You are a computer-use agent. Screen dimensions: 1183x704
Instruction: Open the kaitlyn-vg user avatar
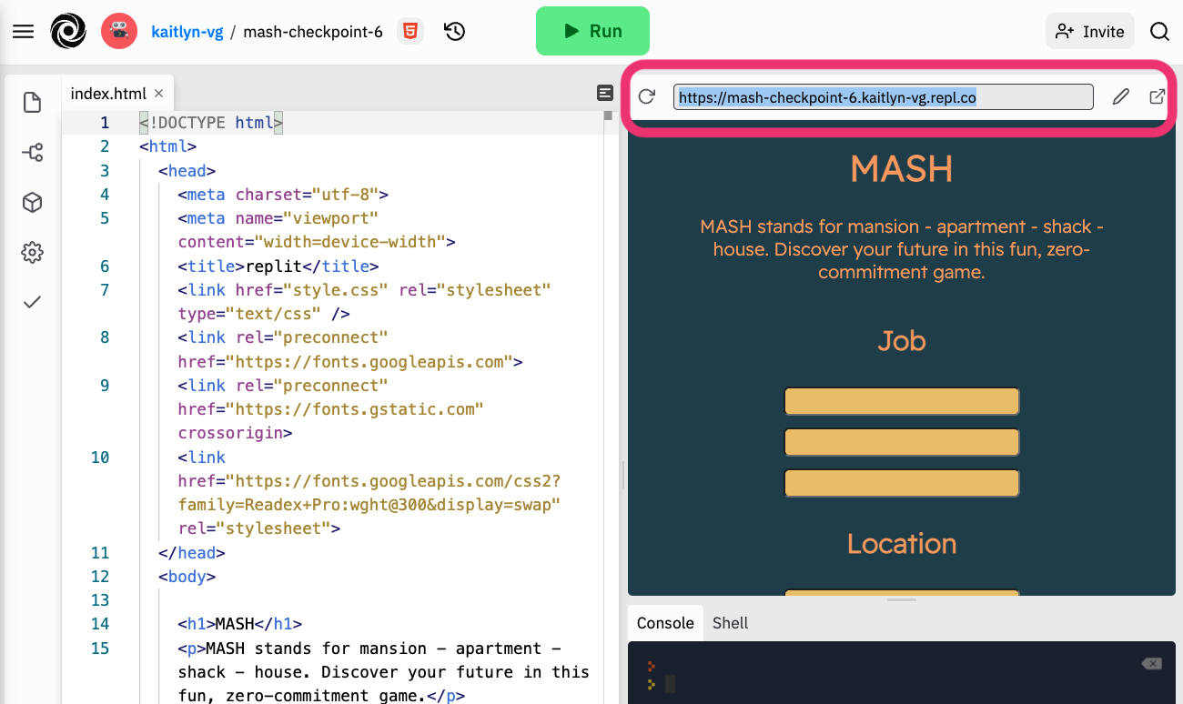click(119, 32)
